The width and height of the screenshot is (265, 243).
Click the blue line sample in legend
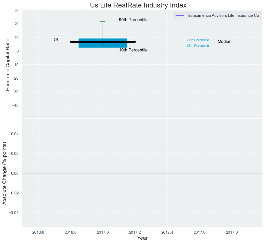click(x=180, y=16)
